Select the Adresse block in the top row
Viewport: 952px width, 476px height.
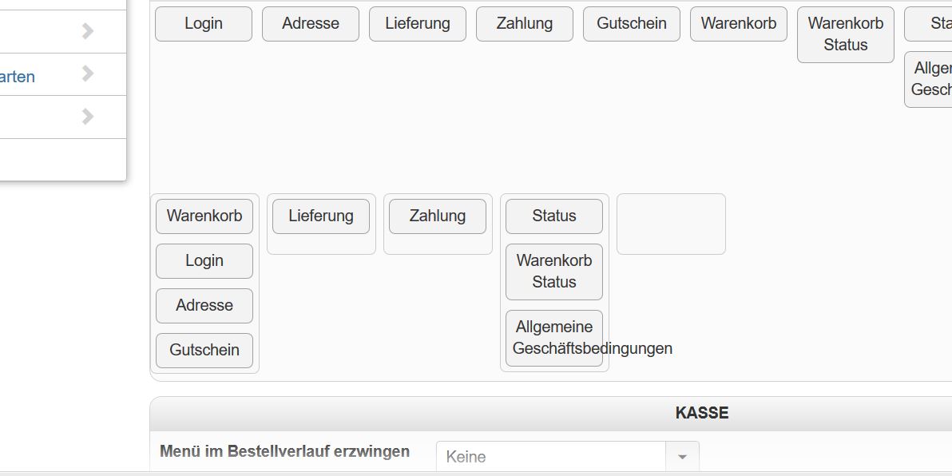[x=311, y=24]
